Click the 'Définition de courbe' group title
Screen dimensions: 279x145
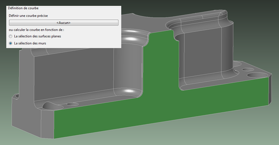tap(23, 8)
